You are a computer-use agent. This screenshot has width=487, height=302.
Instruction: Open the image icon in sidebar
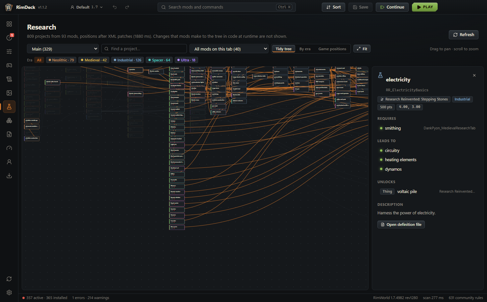pos(9,93)
